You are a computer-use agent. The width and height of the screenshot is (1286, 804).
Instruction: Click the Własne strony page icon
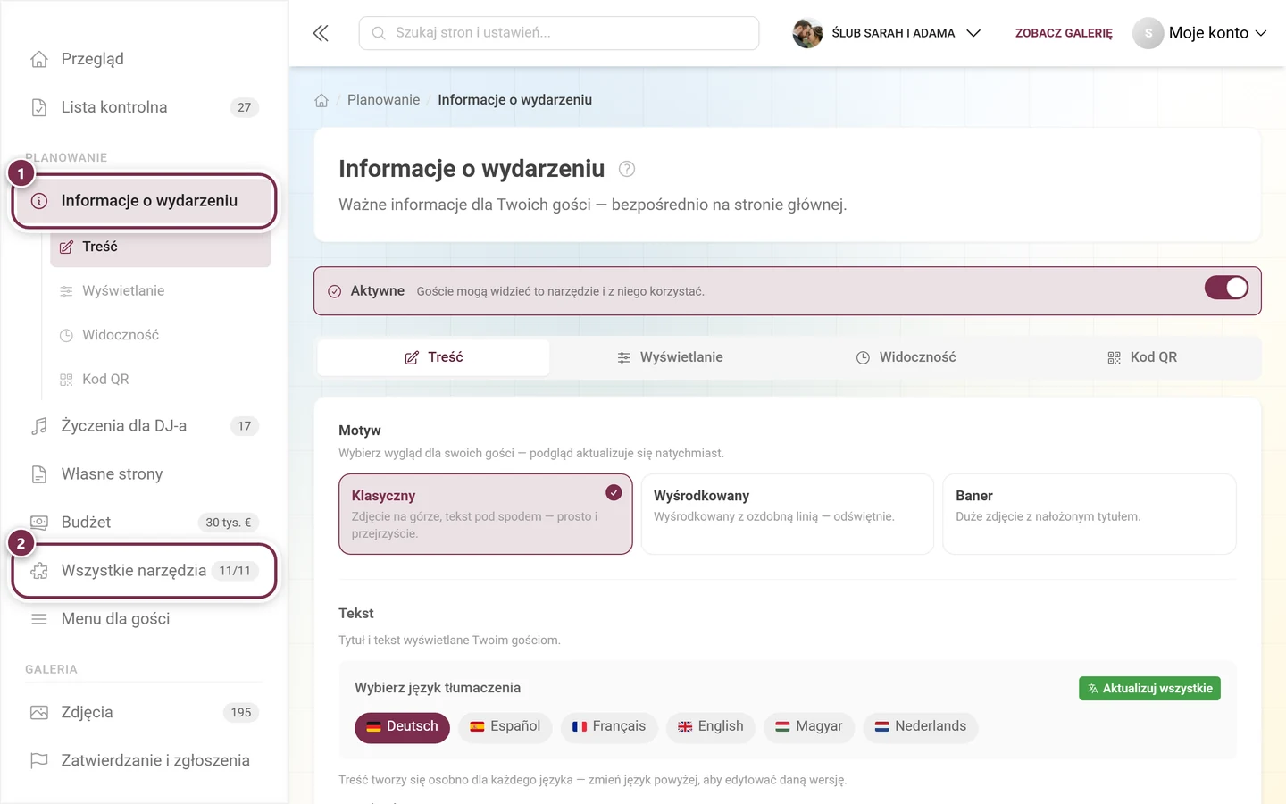click(39, 474)
